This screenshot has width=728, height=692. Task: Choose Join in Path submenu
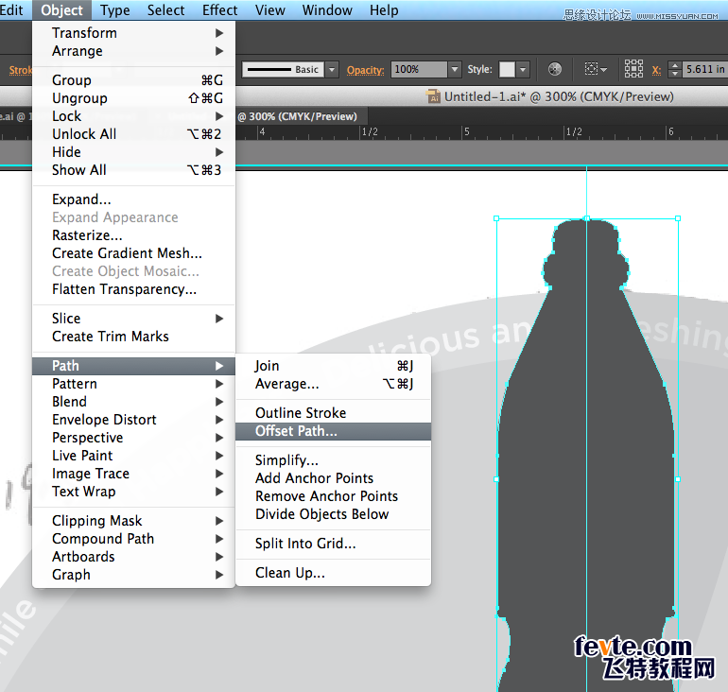pos(334,366)
